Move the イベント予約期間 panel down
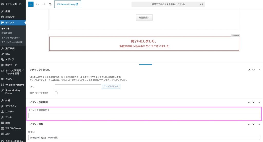Screen dimensions: 263x142 (253, 102)
